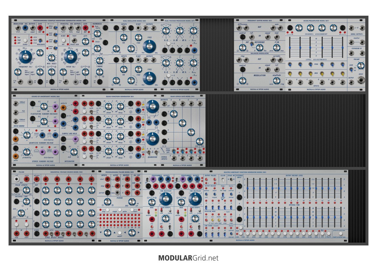
Task: Click the MODULARGrid.net logo text
Action: pos(188,258)
